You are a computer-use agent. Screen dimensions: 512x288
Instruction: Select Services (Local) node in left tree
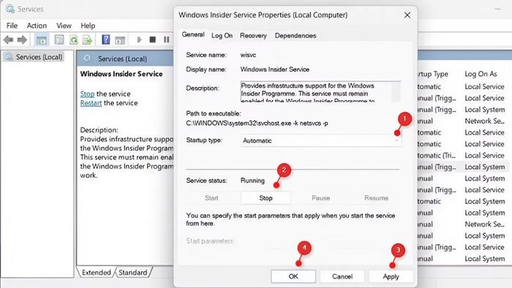tap(33, 57)
